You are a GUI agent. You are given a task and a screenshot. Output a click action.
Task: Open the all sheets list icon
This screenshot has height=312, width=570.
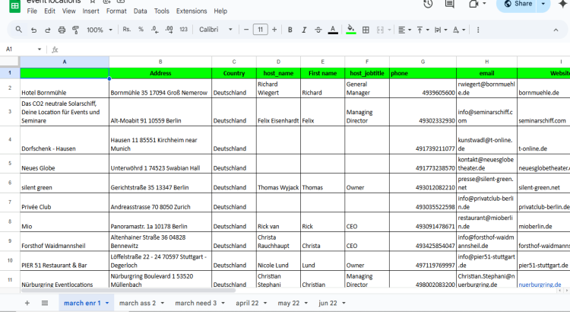[x=45, y=303]
